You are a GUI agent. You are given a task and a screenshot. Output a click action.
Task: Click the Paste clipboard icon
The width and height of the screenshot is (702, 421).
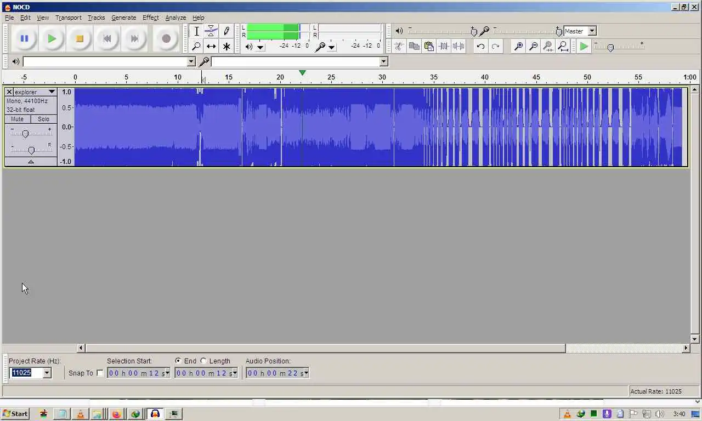pyautogui.click(x=429, y=47)
